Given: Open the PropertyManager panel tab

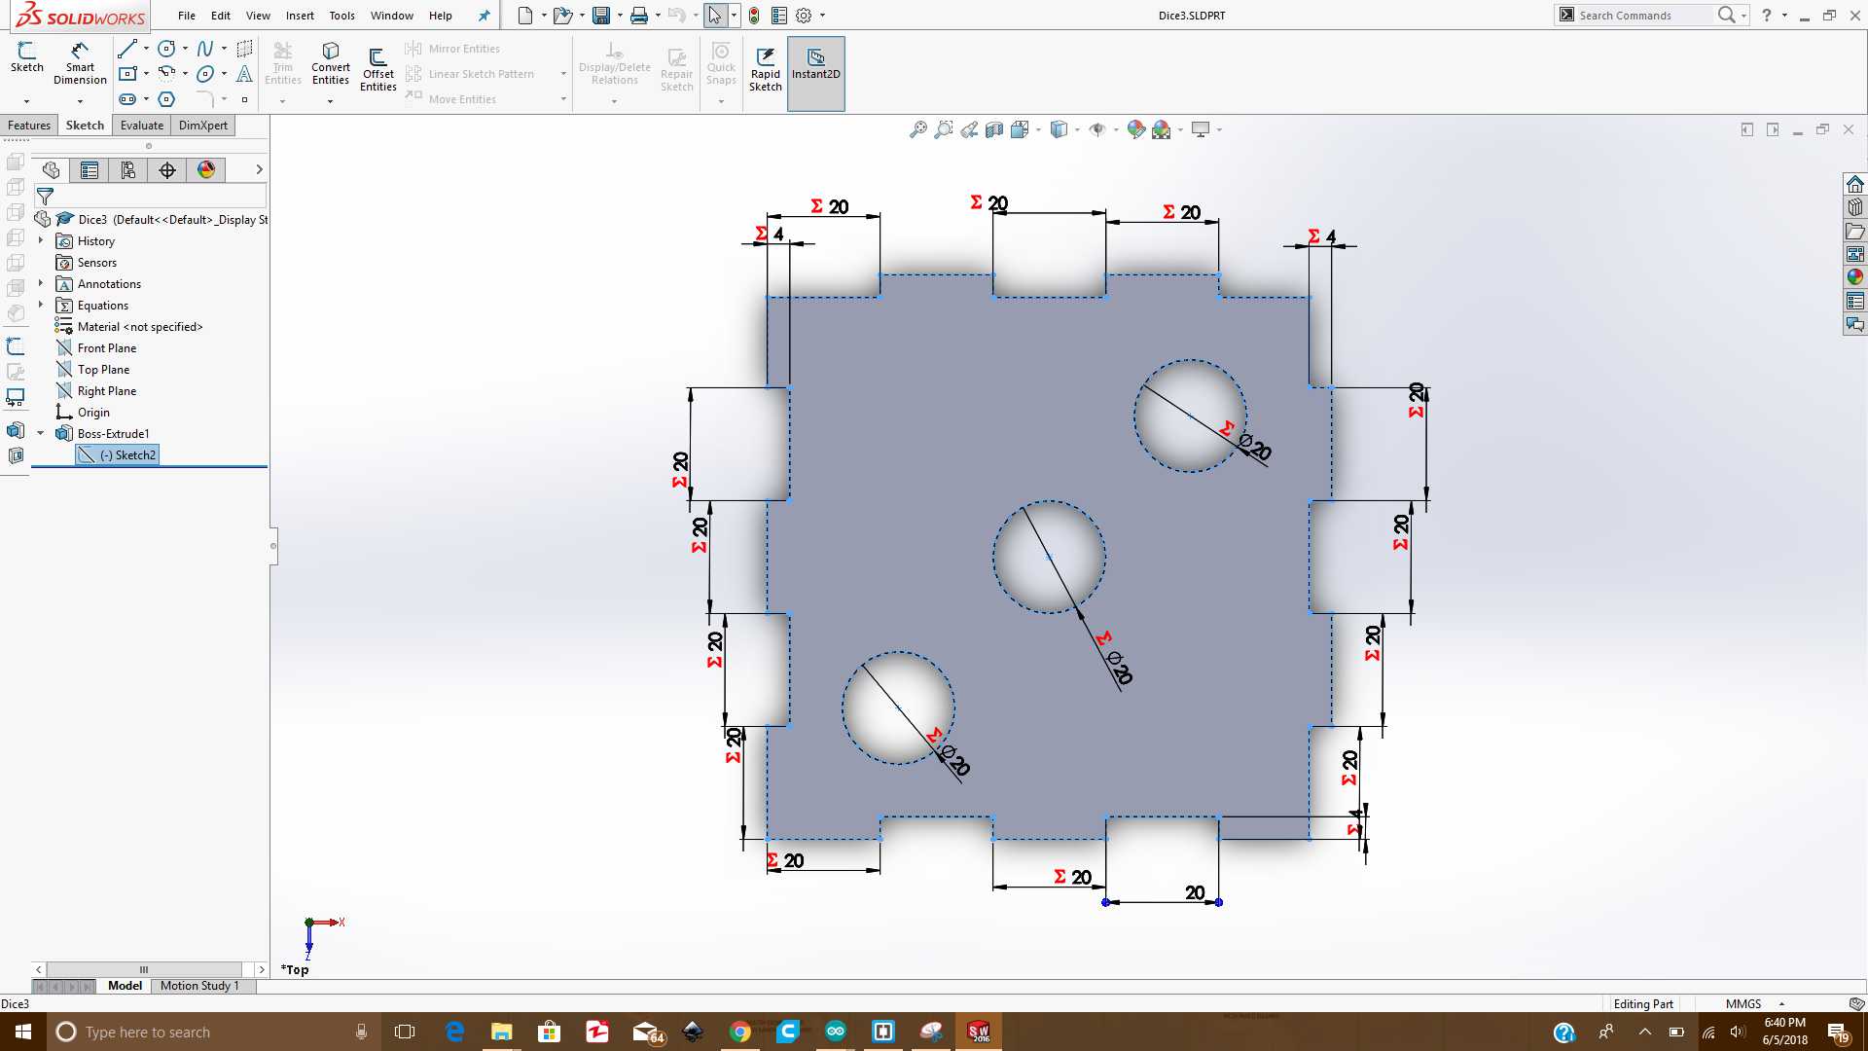Looking at the screenshot, I should (x=90, y=170).
